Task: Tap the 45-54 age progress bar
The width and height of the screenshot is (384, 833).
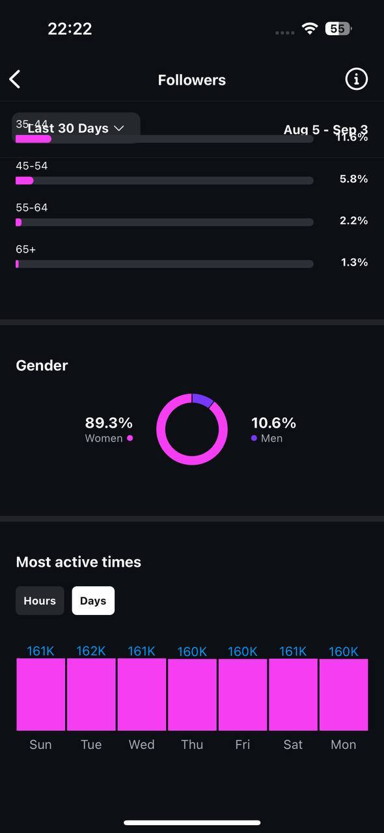Action: (x=165, y=180)
